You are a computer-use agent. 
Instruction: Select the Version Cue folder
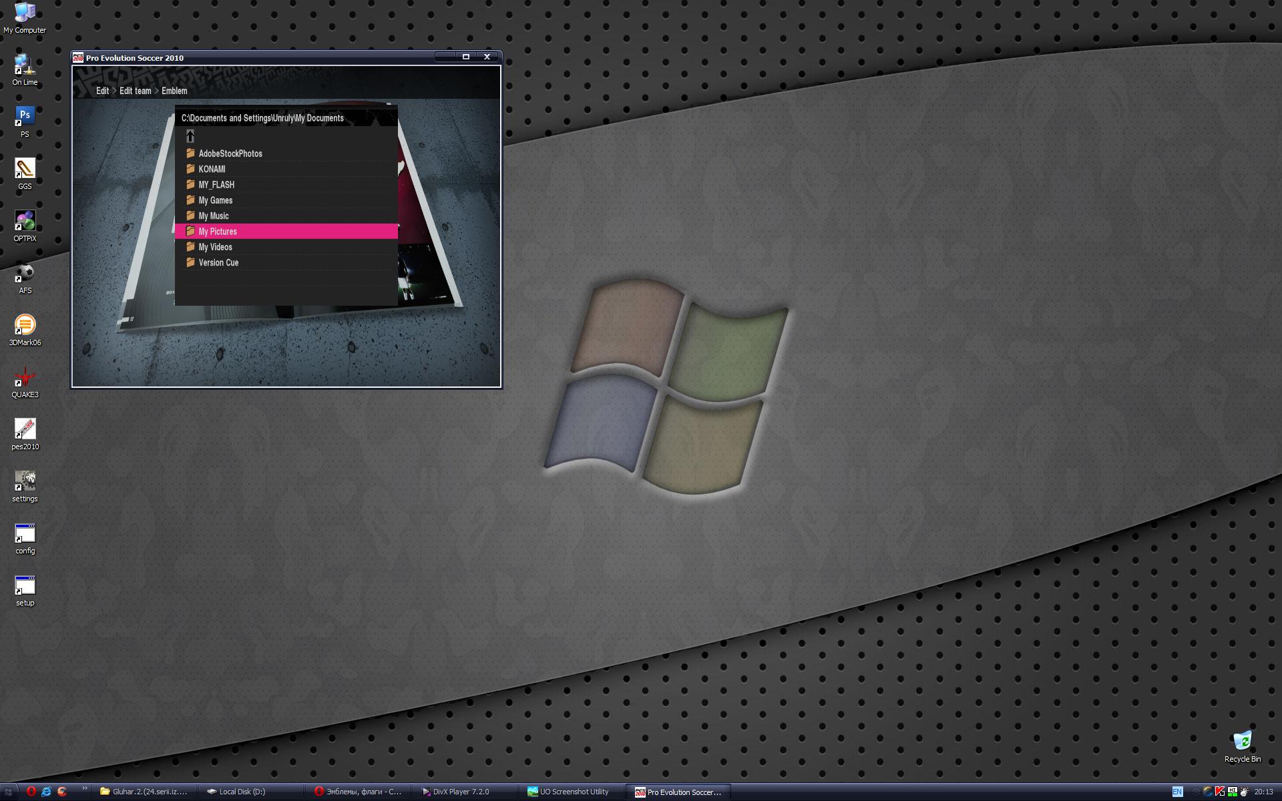[x=218, y=263]
